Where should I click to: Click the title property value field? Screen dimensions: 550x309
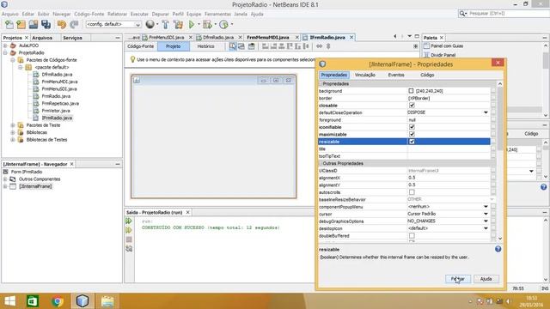pyautogui.click(x=449, y=148)
